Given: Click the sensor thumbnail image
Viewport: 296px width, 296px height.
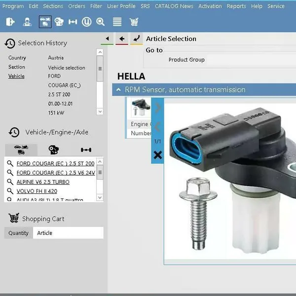Looking at the screenshot, I should [141, 108].
